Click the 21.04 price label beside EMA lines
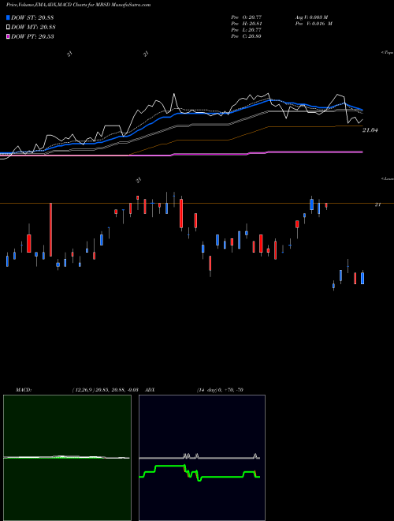 click(x=370, y=130)
